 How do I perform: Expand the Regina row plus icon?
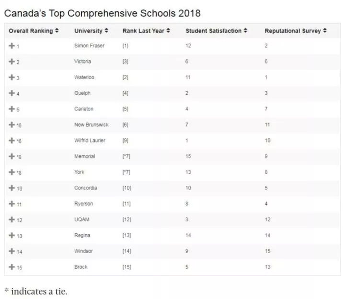click(12, 235)
